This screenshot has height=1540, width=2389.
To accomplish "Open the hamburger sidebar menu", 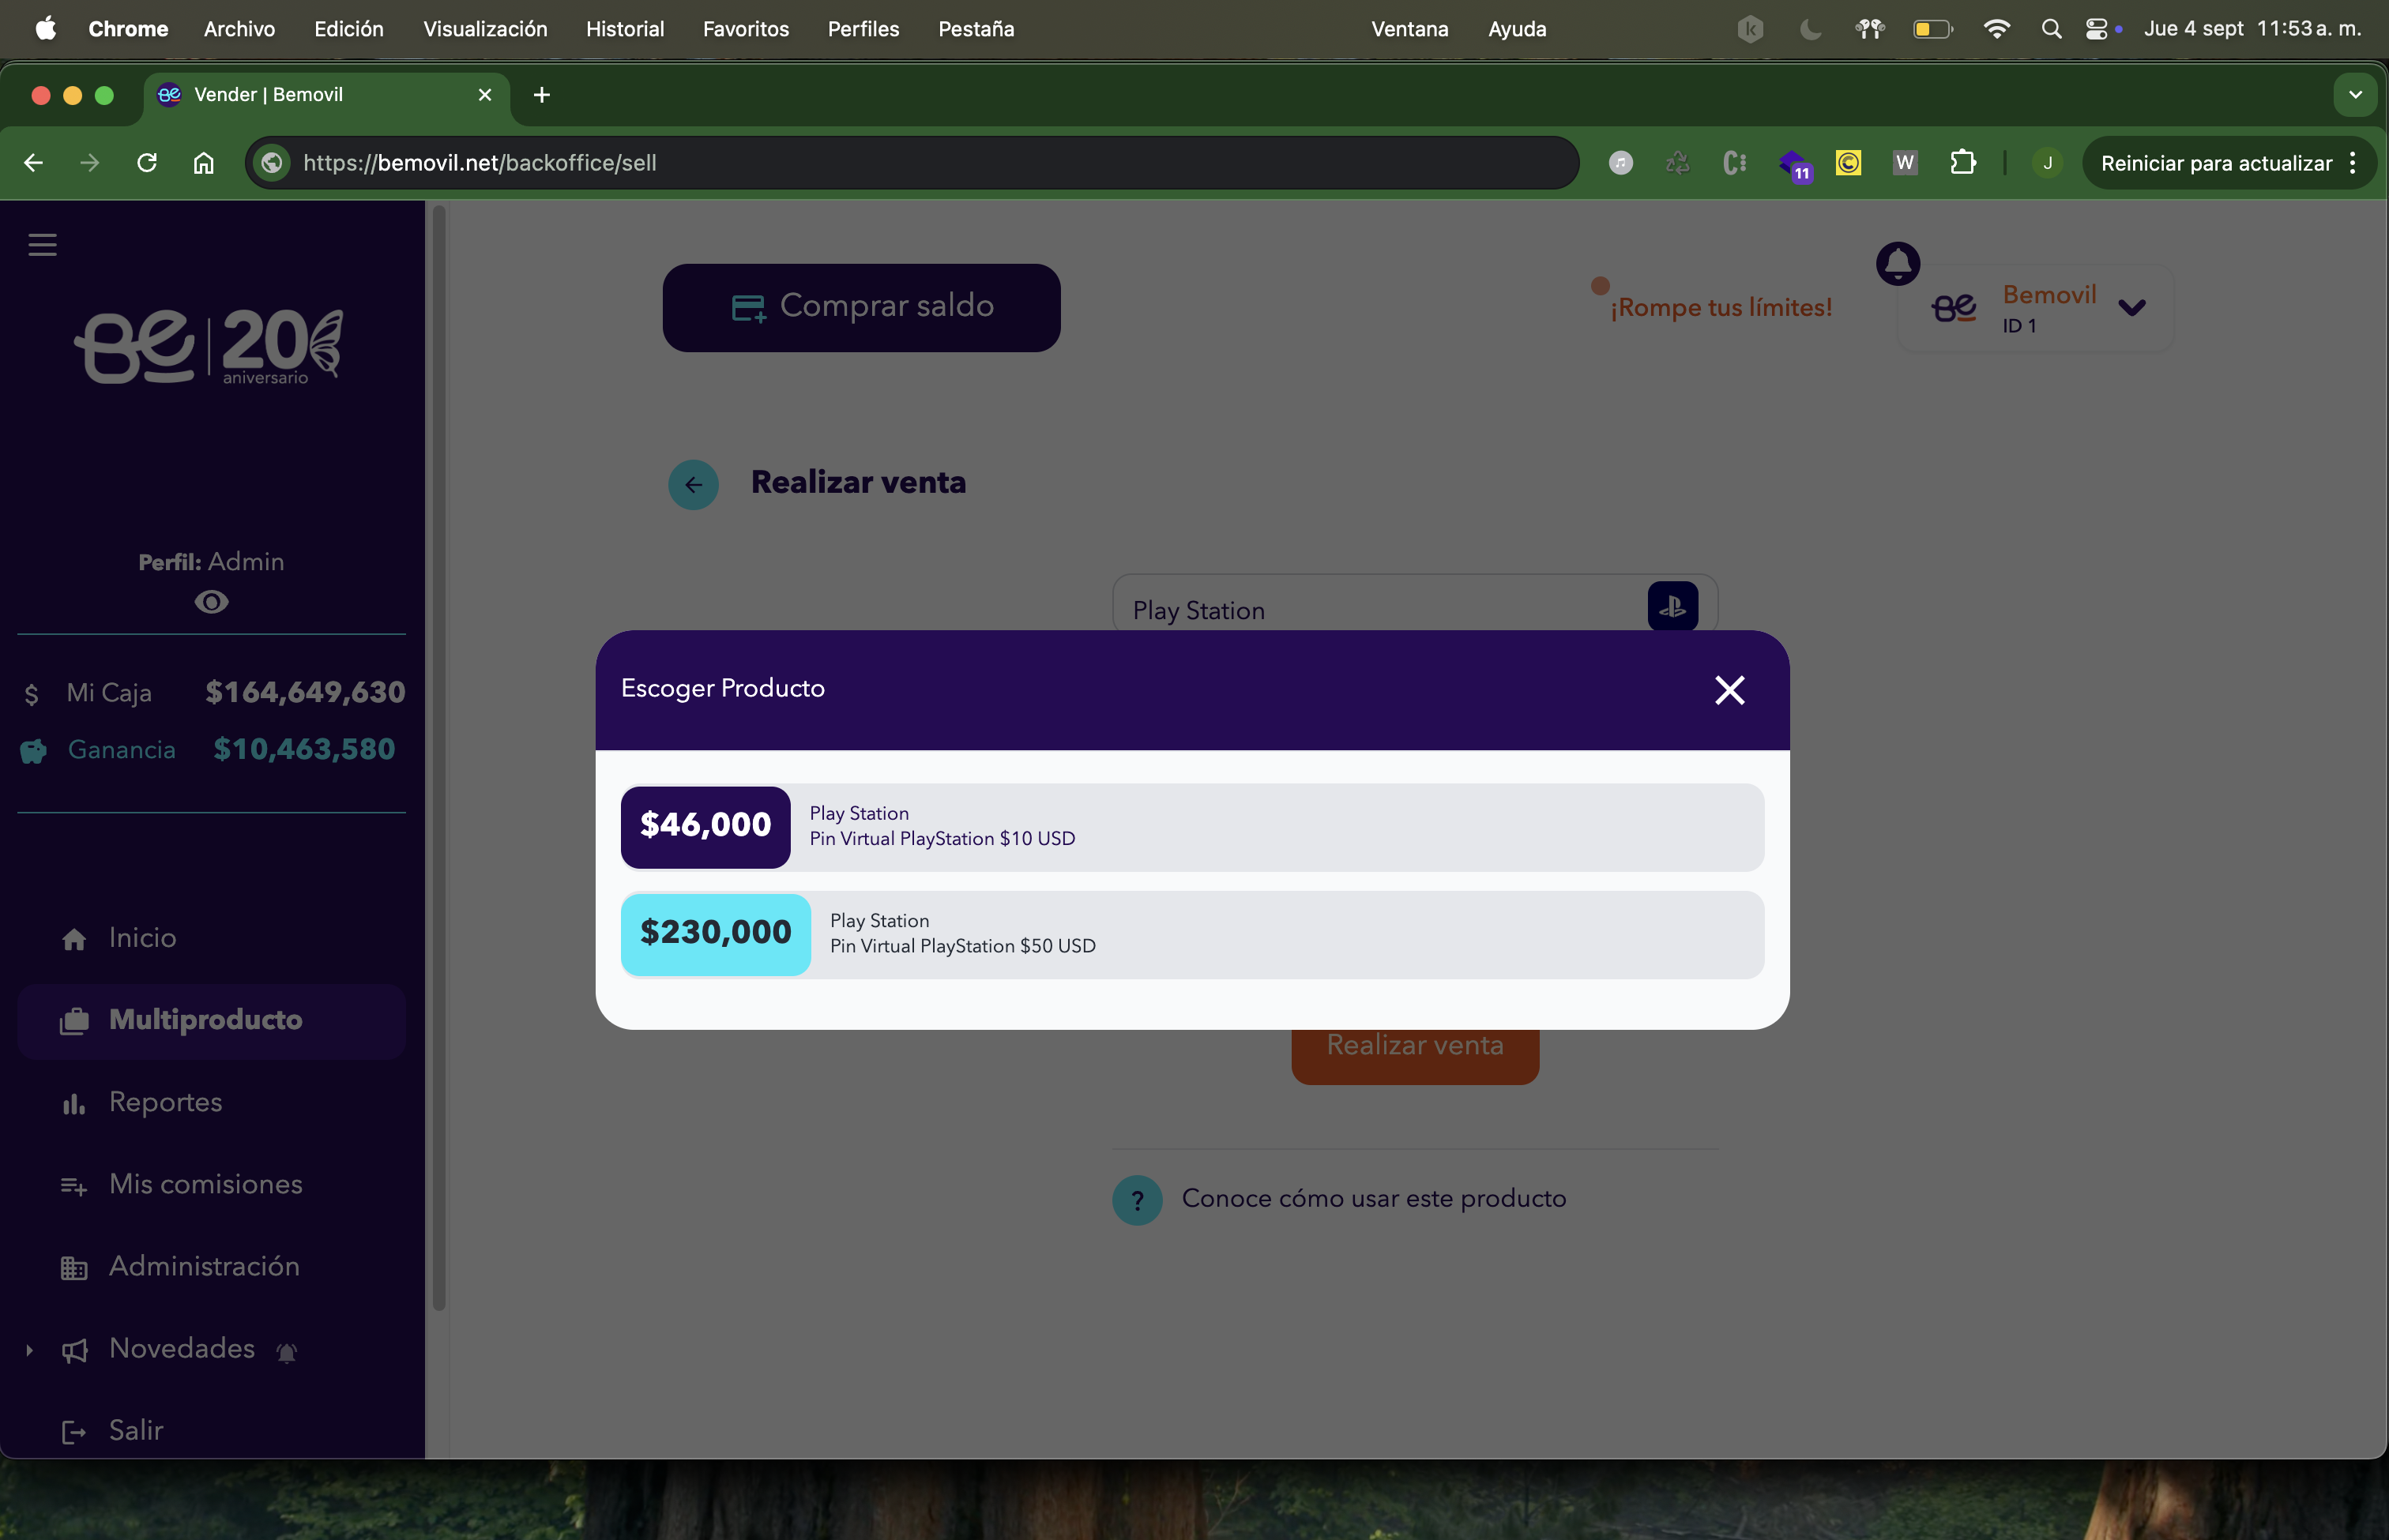I will tap(42, 245).
